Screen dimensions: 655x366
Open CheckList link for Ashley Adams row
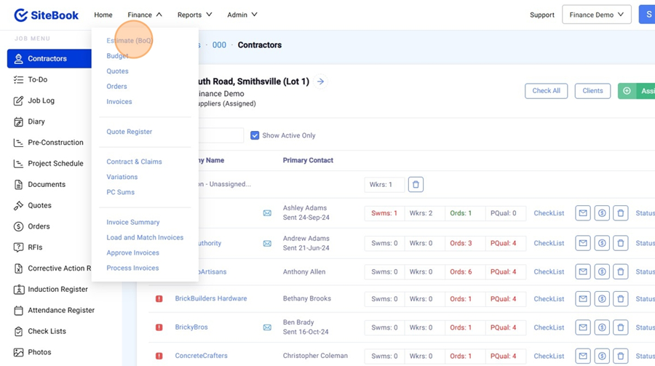(x=549, y=213)
